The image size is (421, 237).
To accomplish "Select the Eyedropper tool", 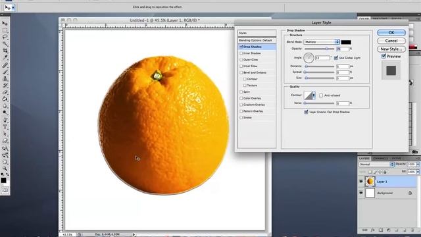I will [x=5, y=57].
